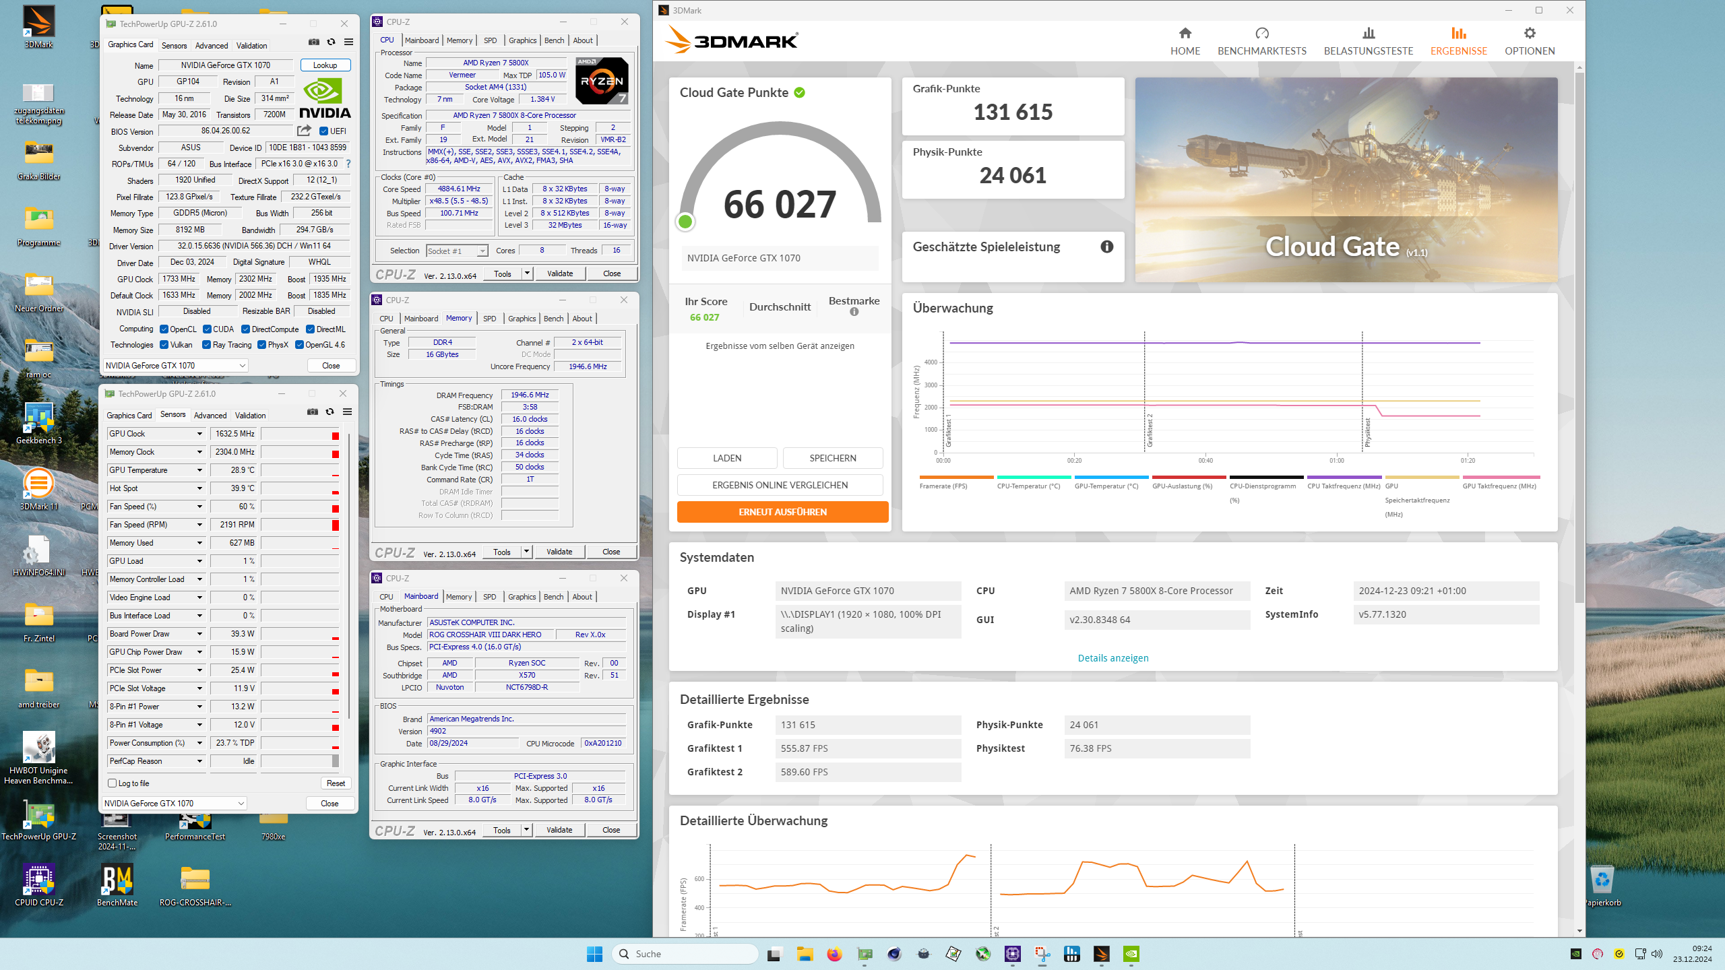
Task: Click refresh icon in GPU-Z Sensors window
Action: 330,412
